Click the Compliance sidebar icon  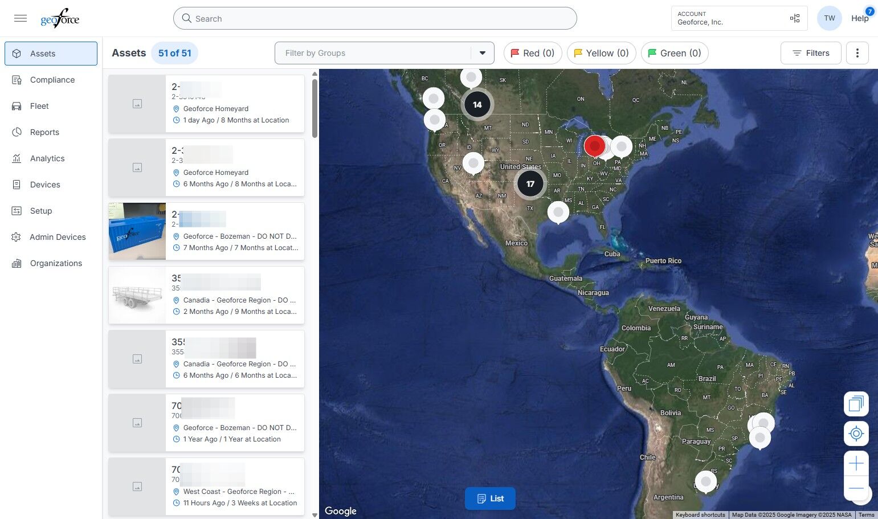coord(17,80)
